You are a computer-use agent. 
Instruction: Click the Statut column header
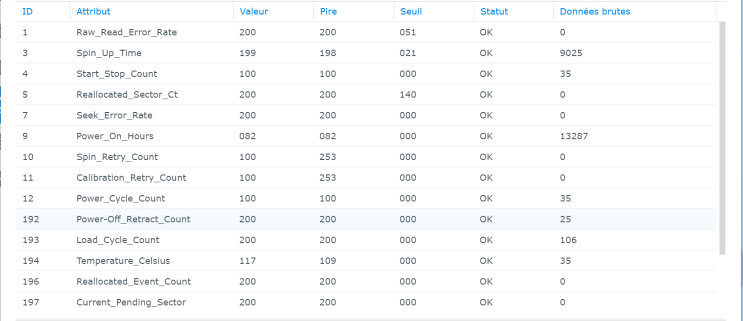[494, 11]
